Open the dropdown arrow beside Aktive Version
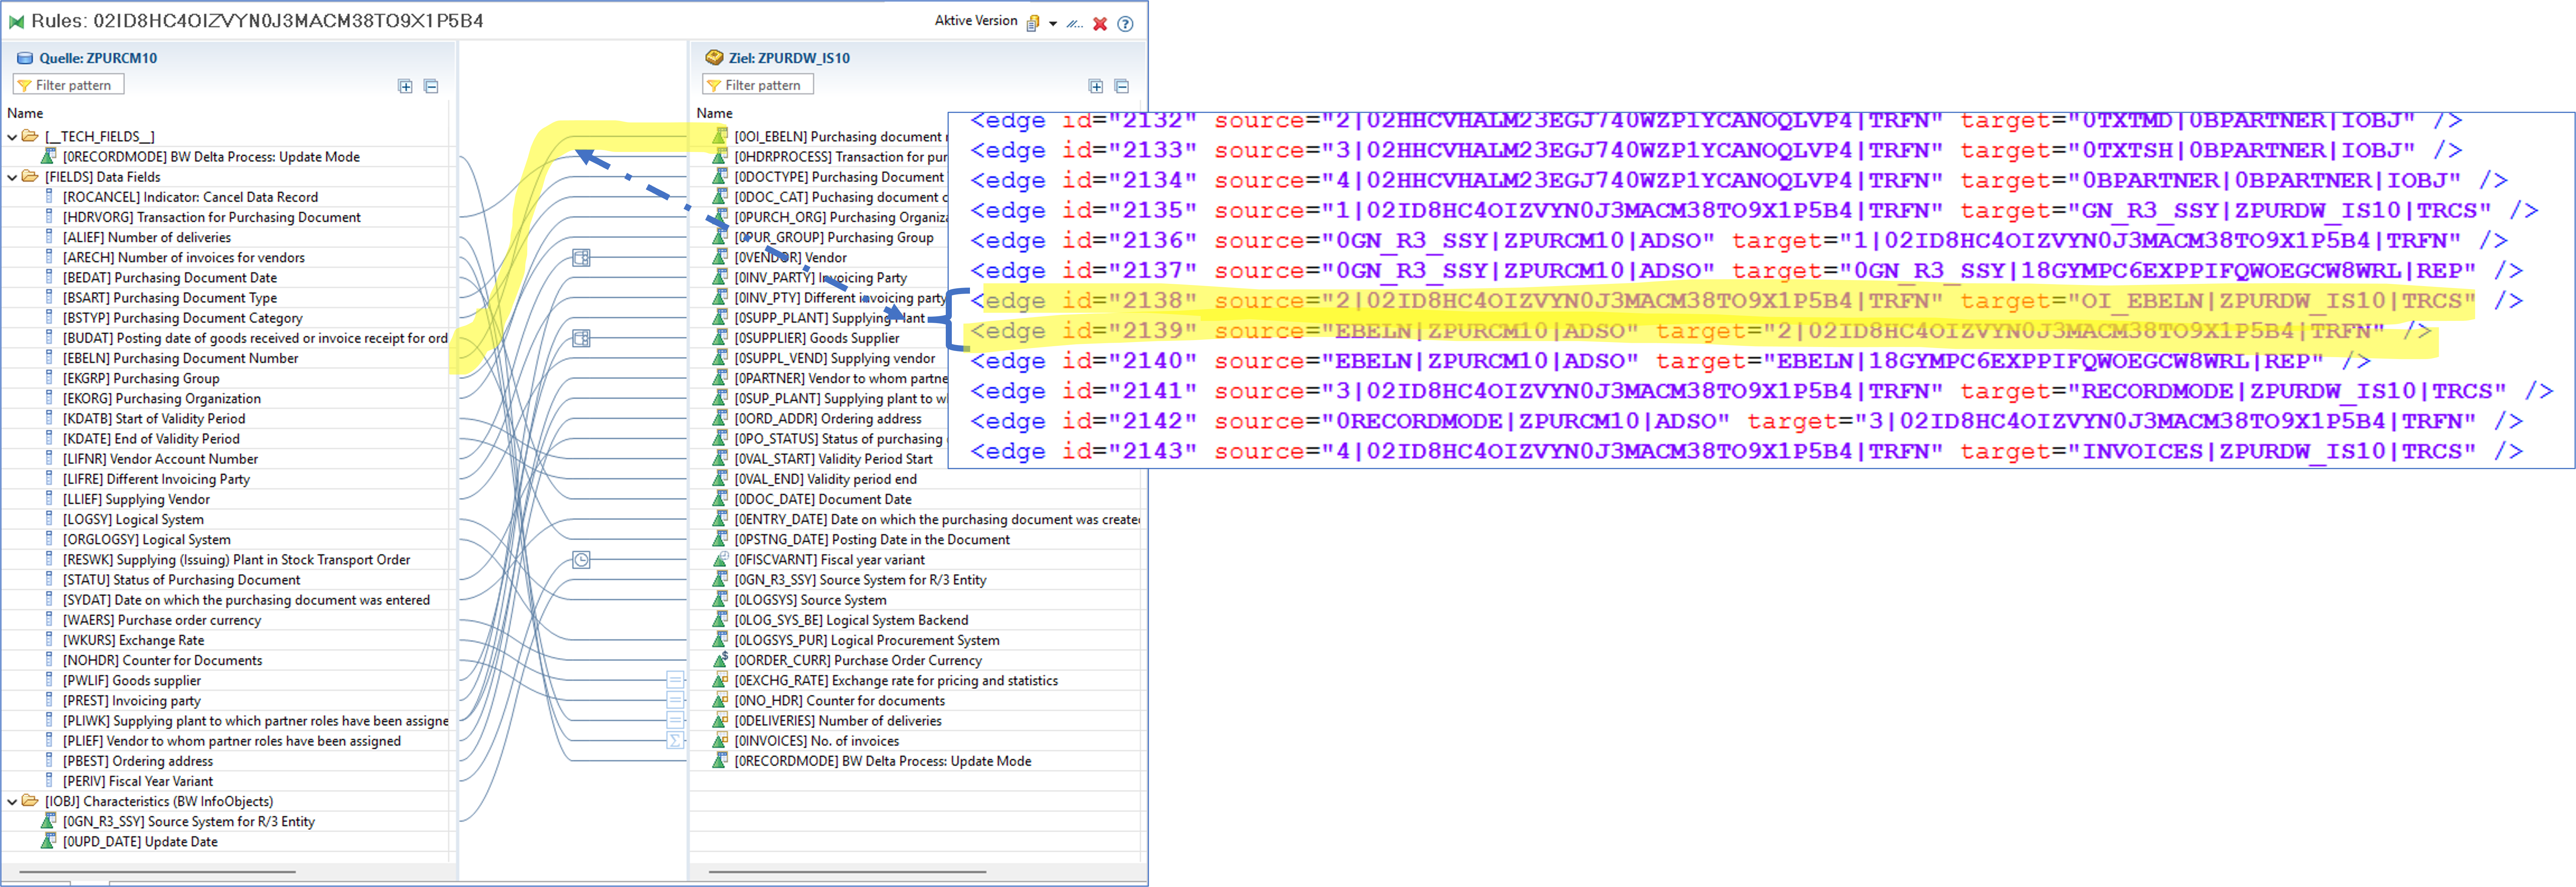2576x887 pixels. (x=1053, y=24)
